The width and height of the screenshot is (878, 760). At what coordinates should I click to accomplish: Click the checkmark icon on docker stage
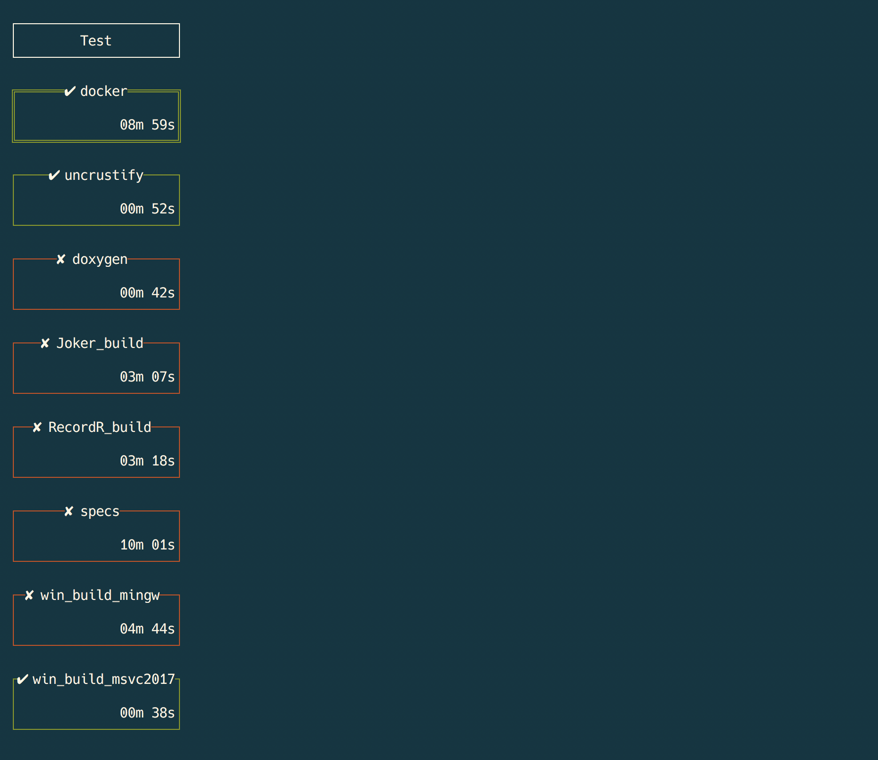69,91
